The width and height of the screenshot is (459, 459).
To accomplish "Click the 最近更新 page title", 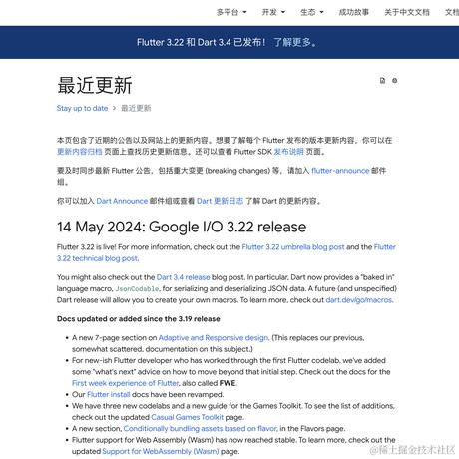I will 95,85.
